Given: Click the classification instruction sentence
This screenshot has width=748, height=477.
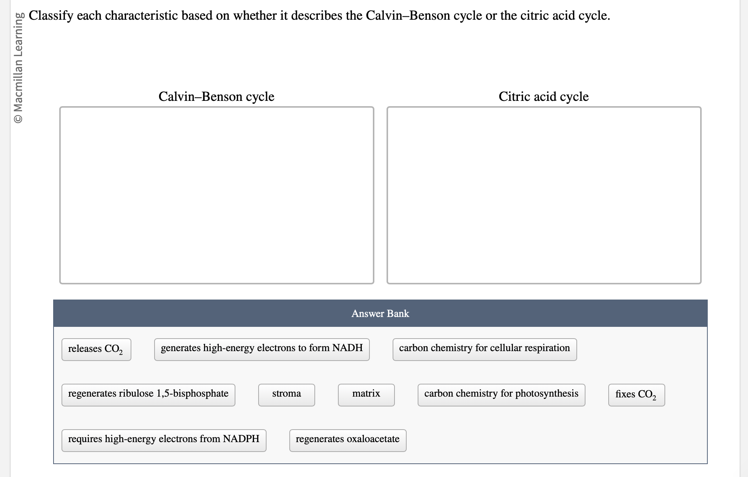Looking at the screenshot, I should click(319, 16).
